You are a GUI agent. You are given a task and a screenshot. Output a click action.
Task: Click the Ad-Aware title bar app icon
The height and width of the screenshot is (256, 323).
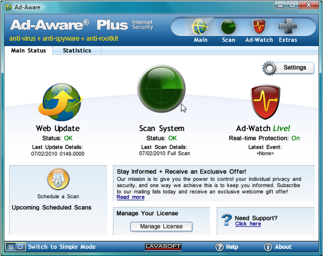click(x=8, y=7)
